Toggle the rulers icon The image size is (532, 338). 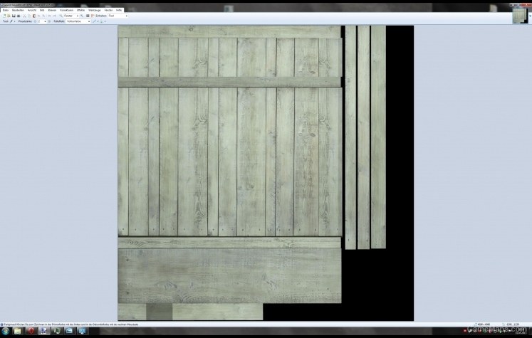click(x=93, y=16)
